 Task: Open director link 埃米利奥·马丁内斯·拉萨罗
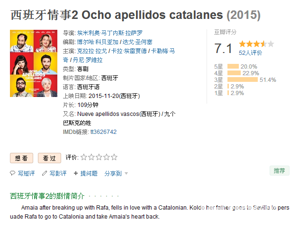pyautogui.click(x=110, y=33)
